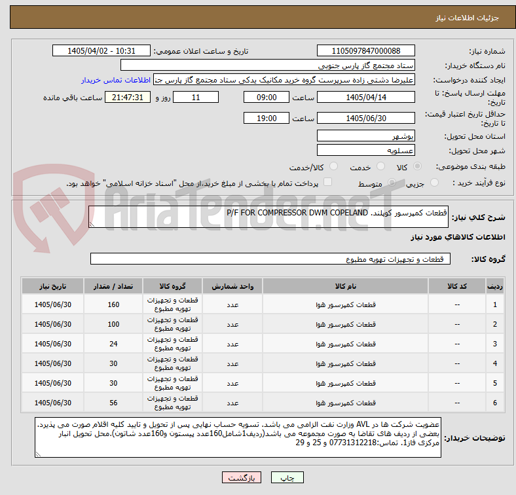Click the buyer name field ستاد مجتمع گاز پارس جنوبی
This screenshot has height=495, width=516.
click(x=268, y=65)
